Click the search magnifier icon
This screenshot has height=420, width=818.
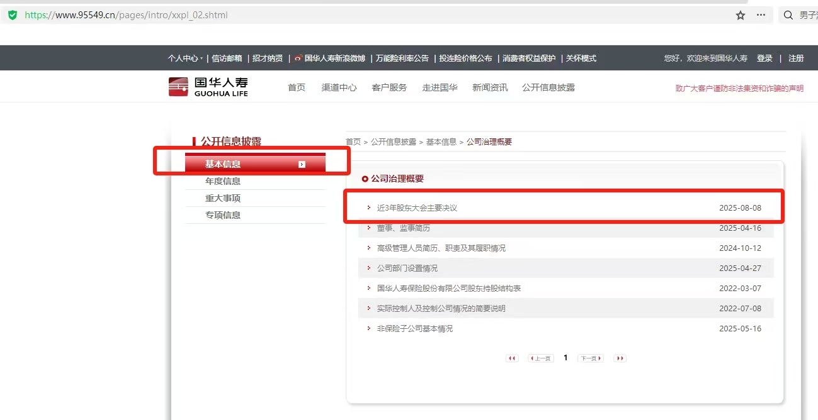[x=788, y=15]
